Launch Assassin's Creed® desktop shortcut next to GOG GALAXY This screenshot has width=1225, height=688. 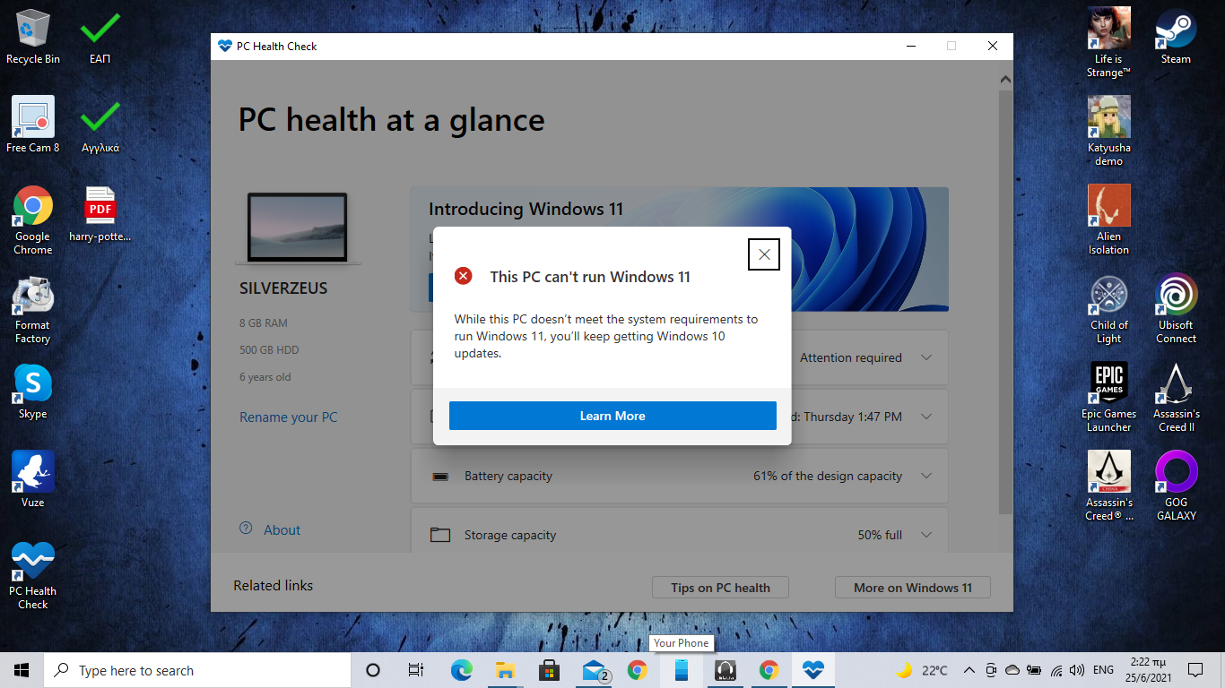(x=1108, y=486)
